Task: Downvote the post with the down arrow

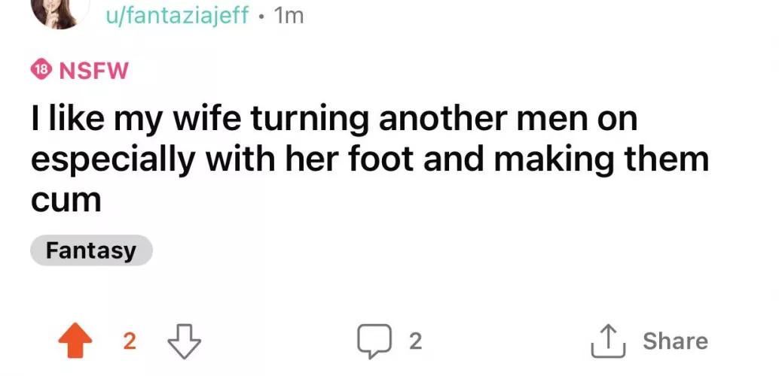Action: click(x=185, y=341)
